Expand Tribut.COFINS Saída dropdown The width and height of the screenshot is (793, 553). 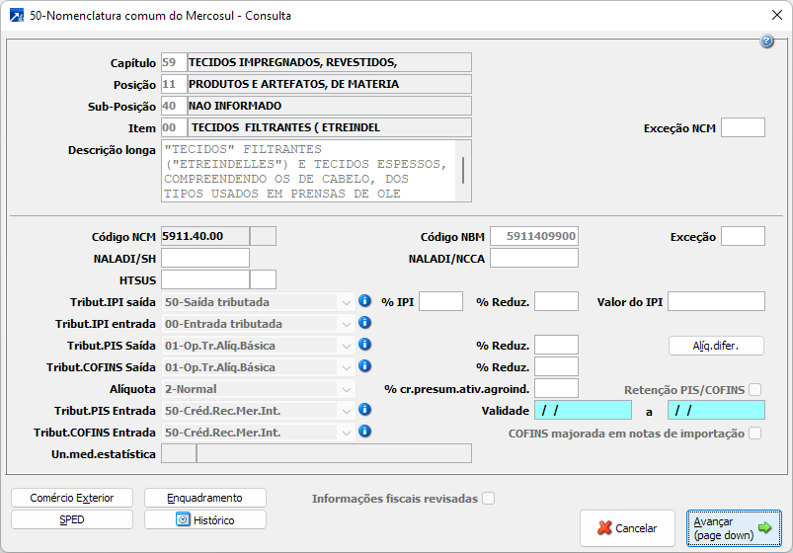click(x=347, y=367)
